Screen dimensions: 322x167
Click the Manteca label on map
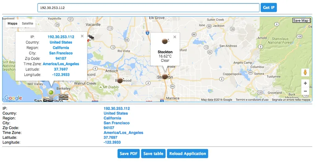pyautogui.click(x=172, y=98)
